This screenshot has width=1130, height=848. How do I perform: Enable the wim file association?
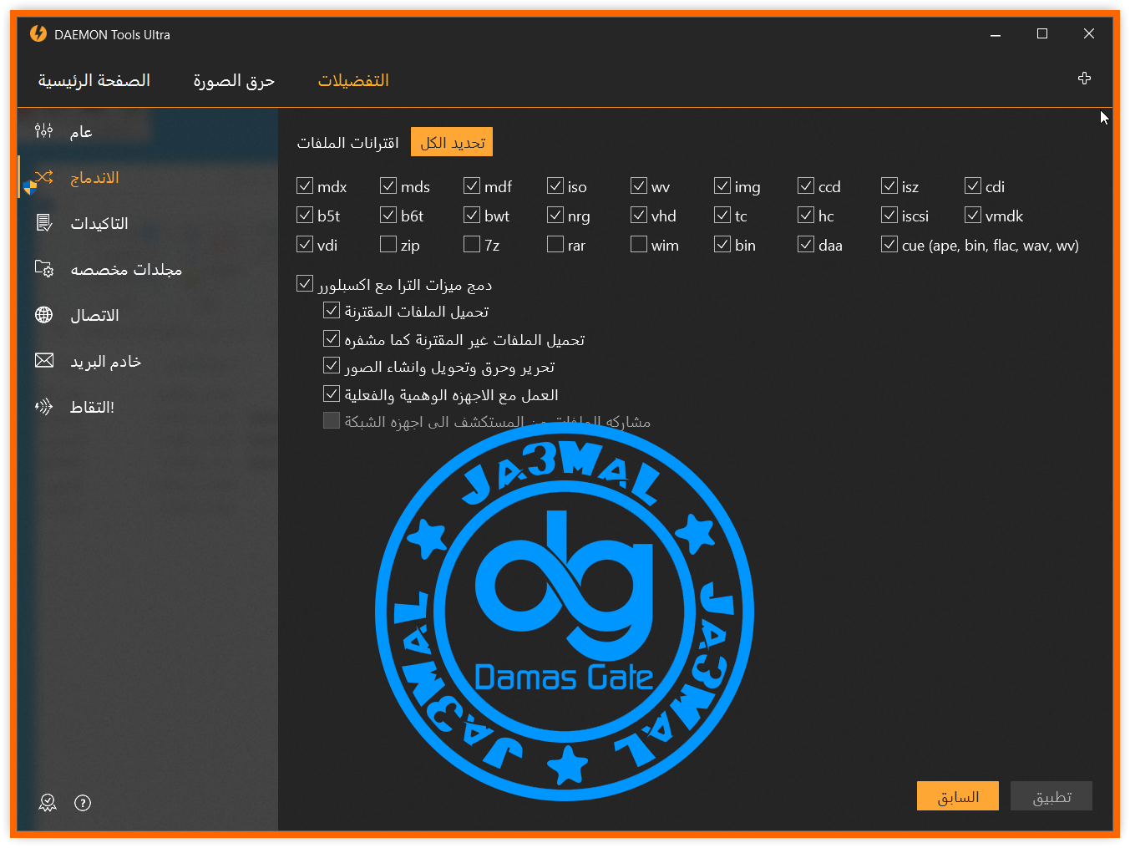coord(639,244)
